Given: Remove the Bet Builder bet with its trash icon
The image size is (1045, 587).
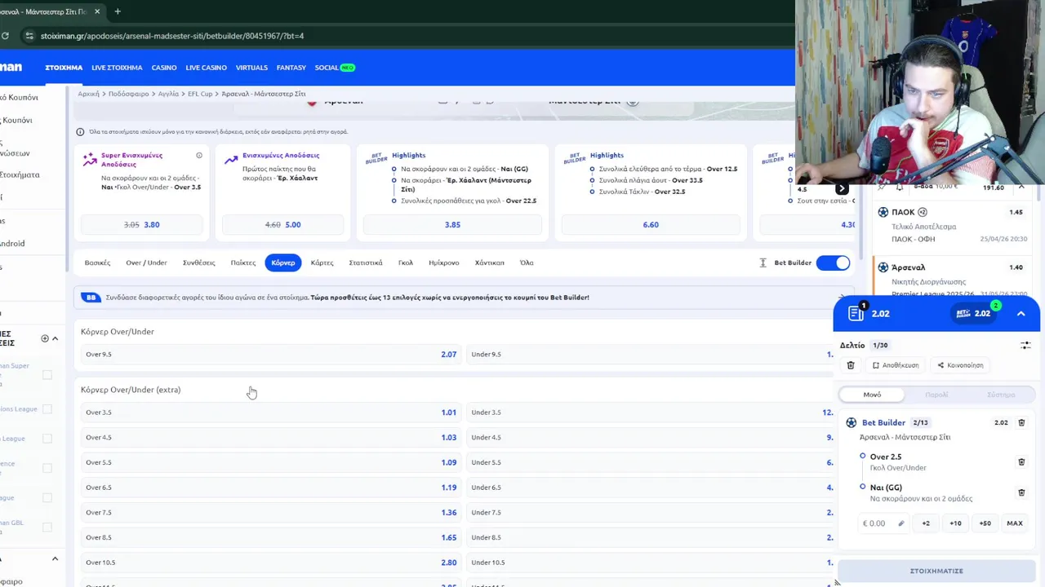Looking at the screenshot, I should [x=1021, y=422].
